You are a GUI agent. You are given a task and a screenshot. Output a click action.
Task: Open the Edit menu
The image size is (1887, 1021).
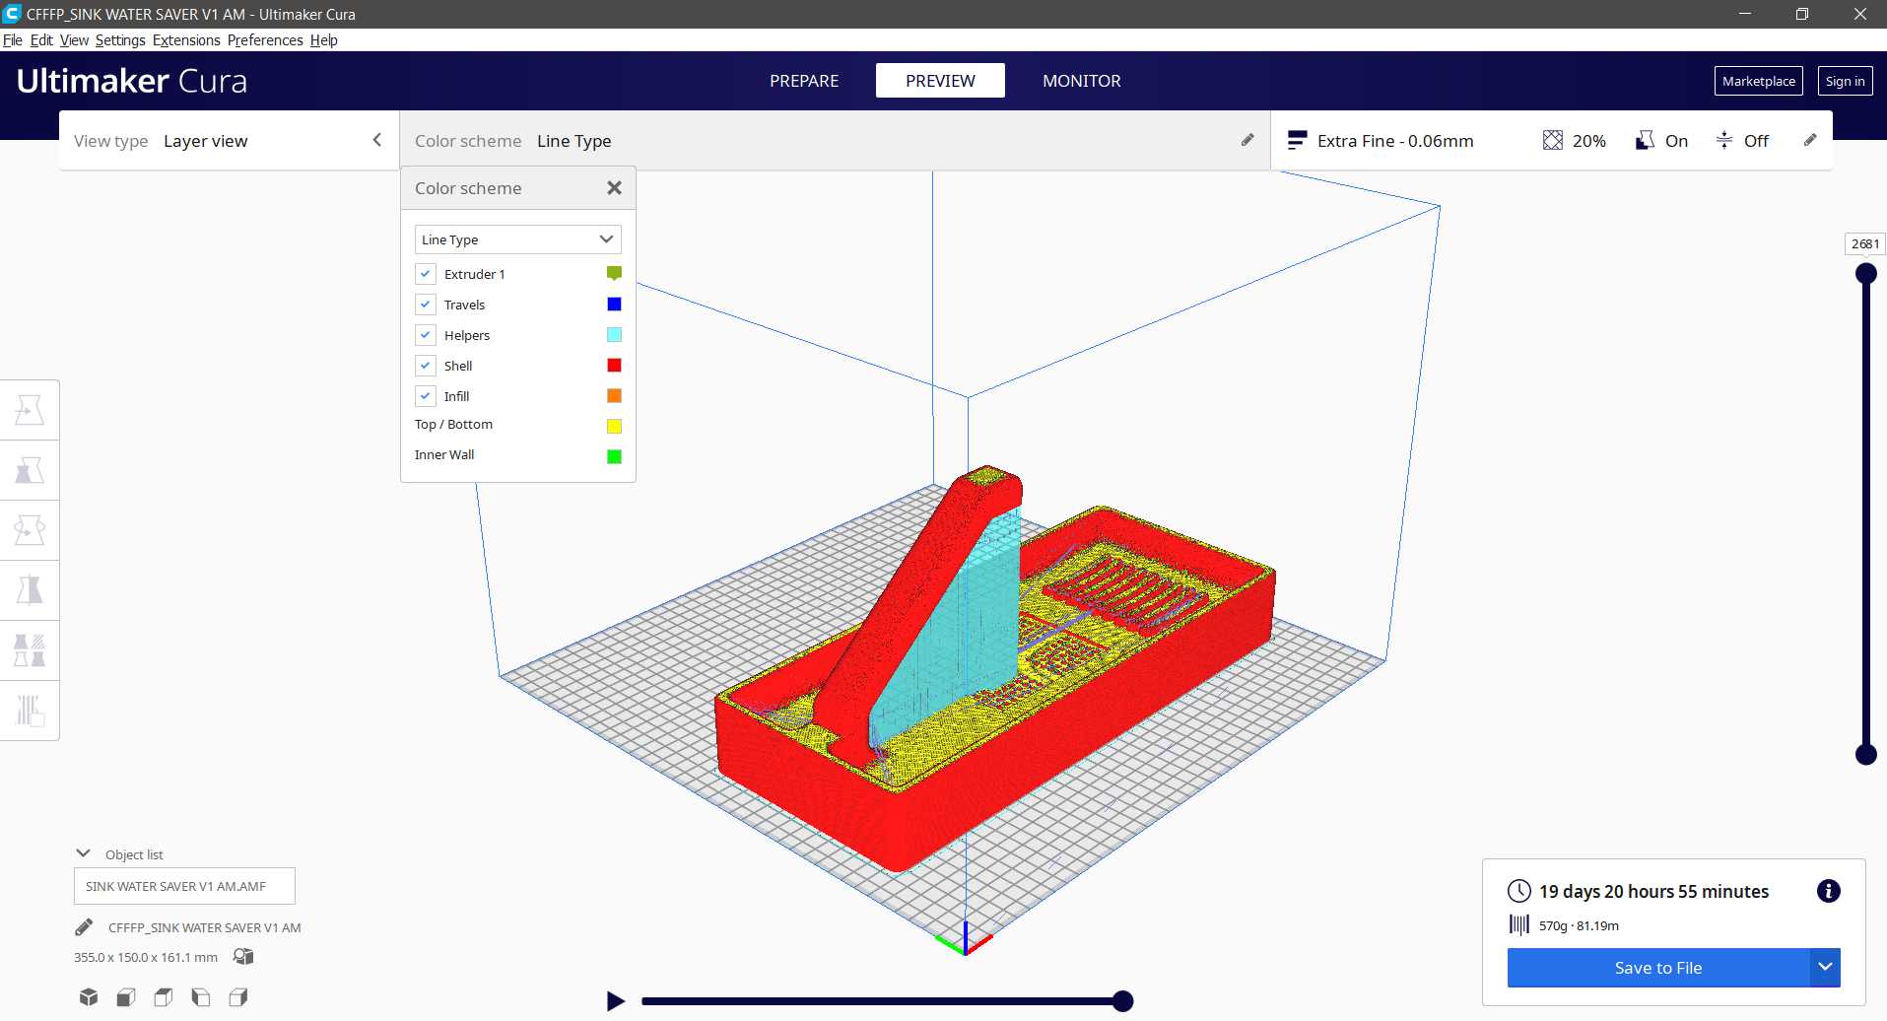pyautogui.click(x=41, y=40)
